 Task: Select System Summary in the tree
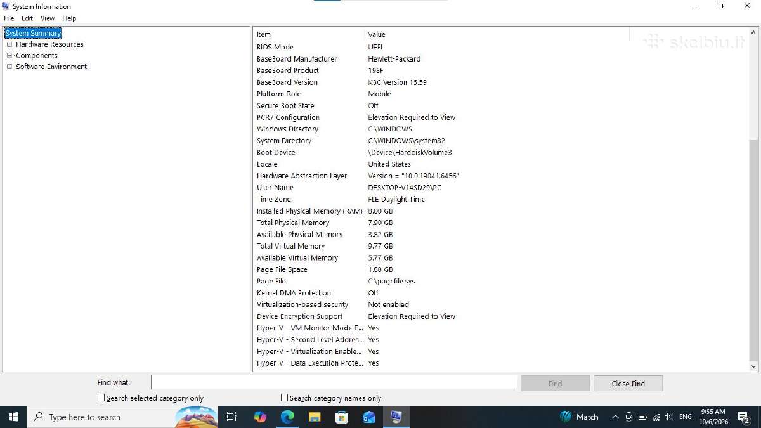pos(33,33)
